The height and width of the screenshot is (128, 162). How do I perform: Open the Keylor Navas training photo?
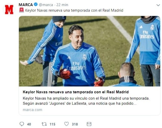89,51
